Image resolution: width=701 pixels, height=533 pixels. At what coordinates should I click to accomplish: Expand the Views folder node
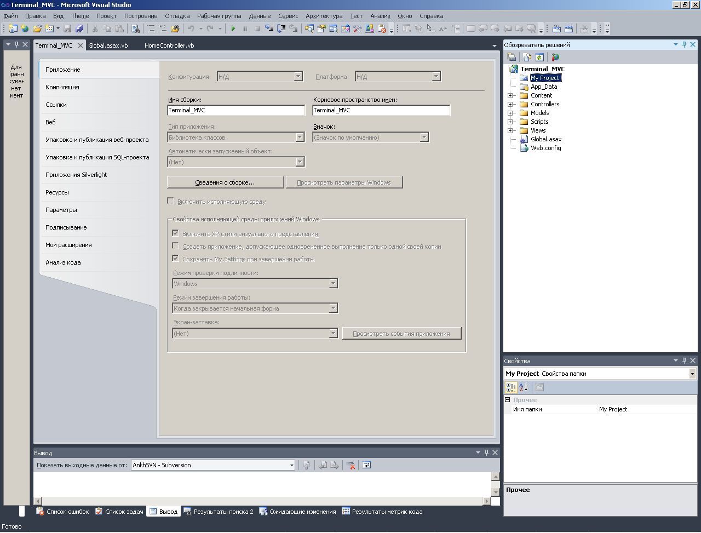[510, 130]
